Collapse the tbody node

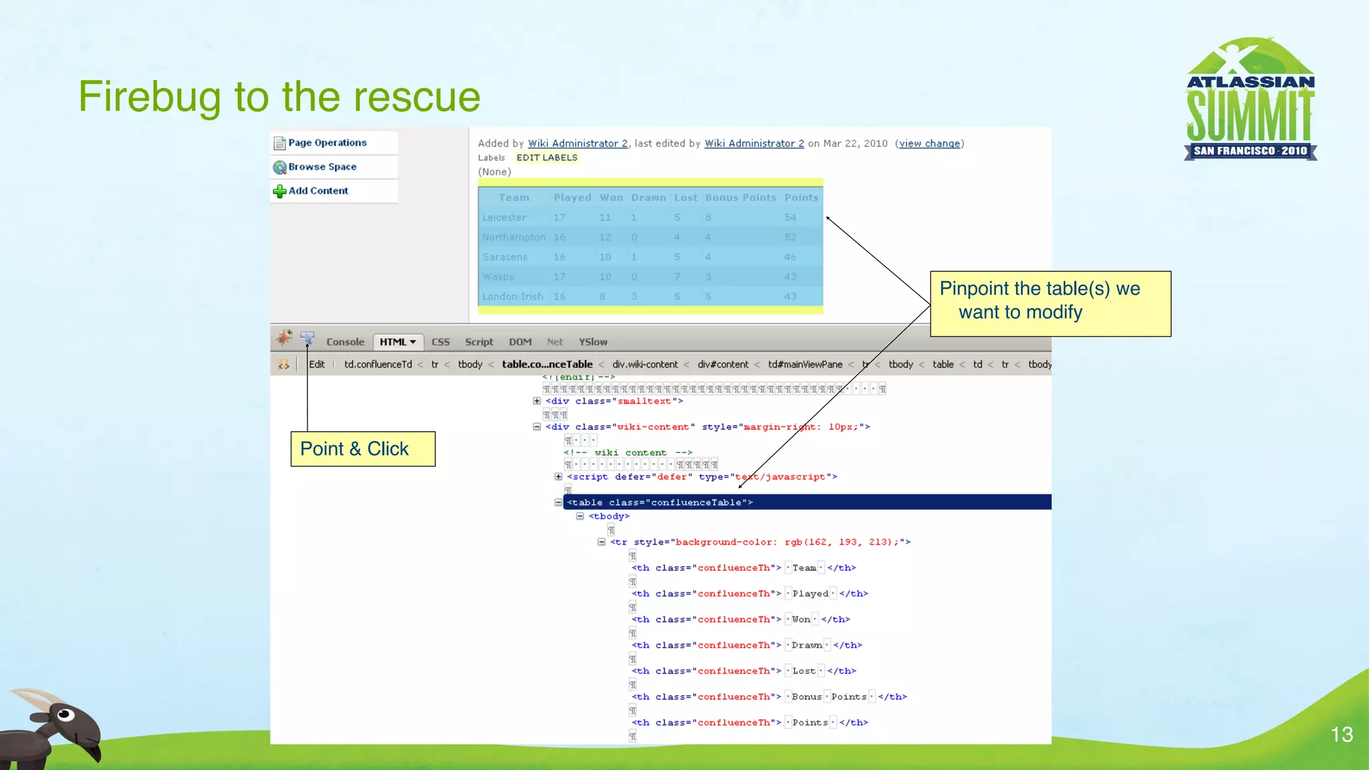coord(580,516)
